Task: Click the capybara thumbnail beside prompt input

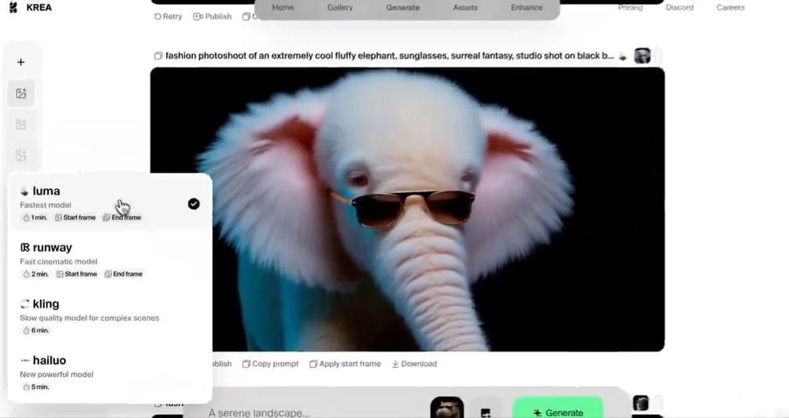Action: 446,408
